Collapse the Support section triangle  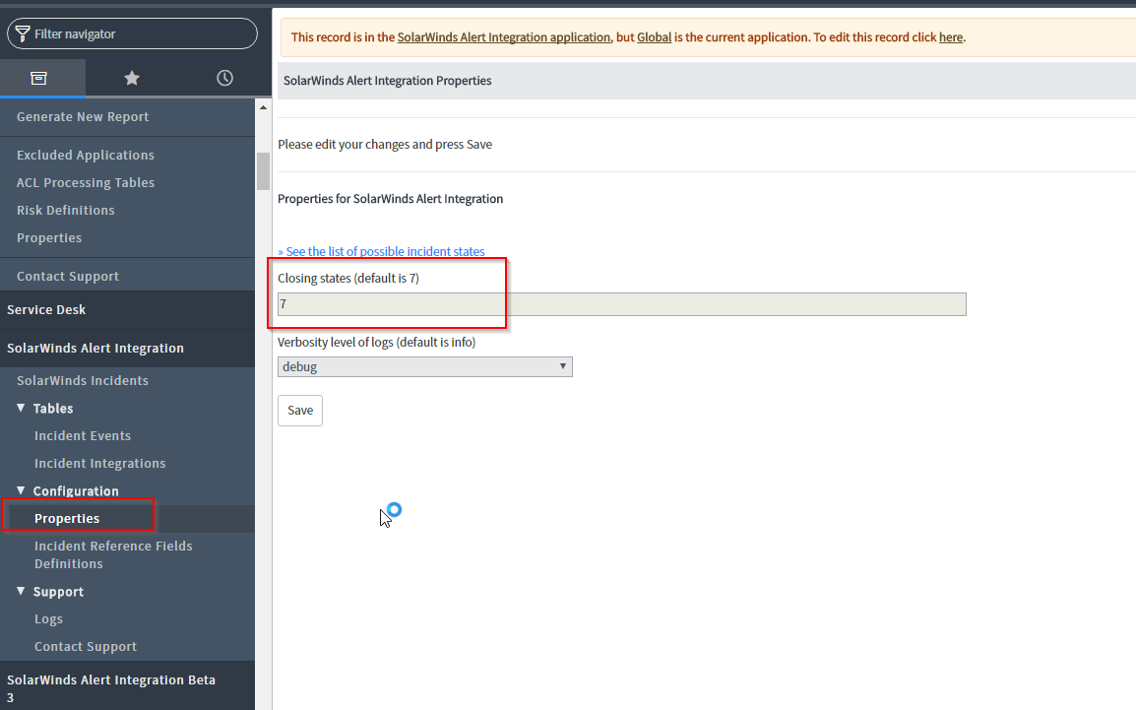21,591
